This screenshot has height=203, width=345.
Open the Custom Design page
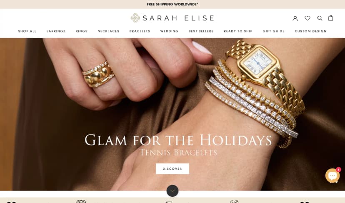click(310, 31)
